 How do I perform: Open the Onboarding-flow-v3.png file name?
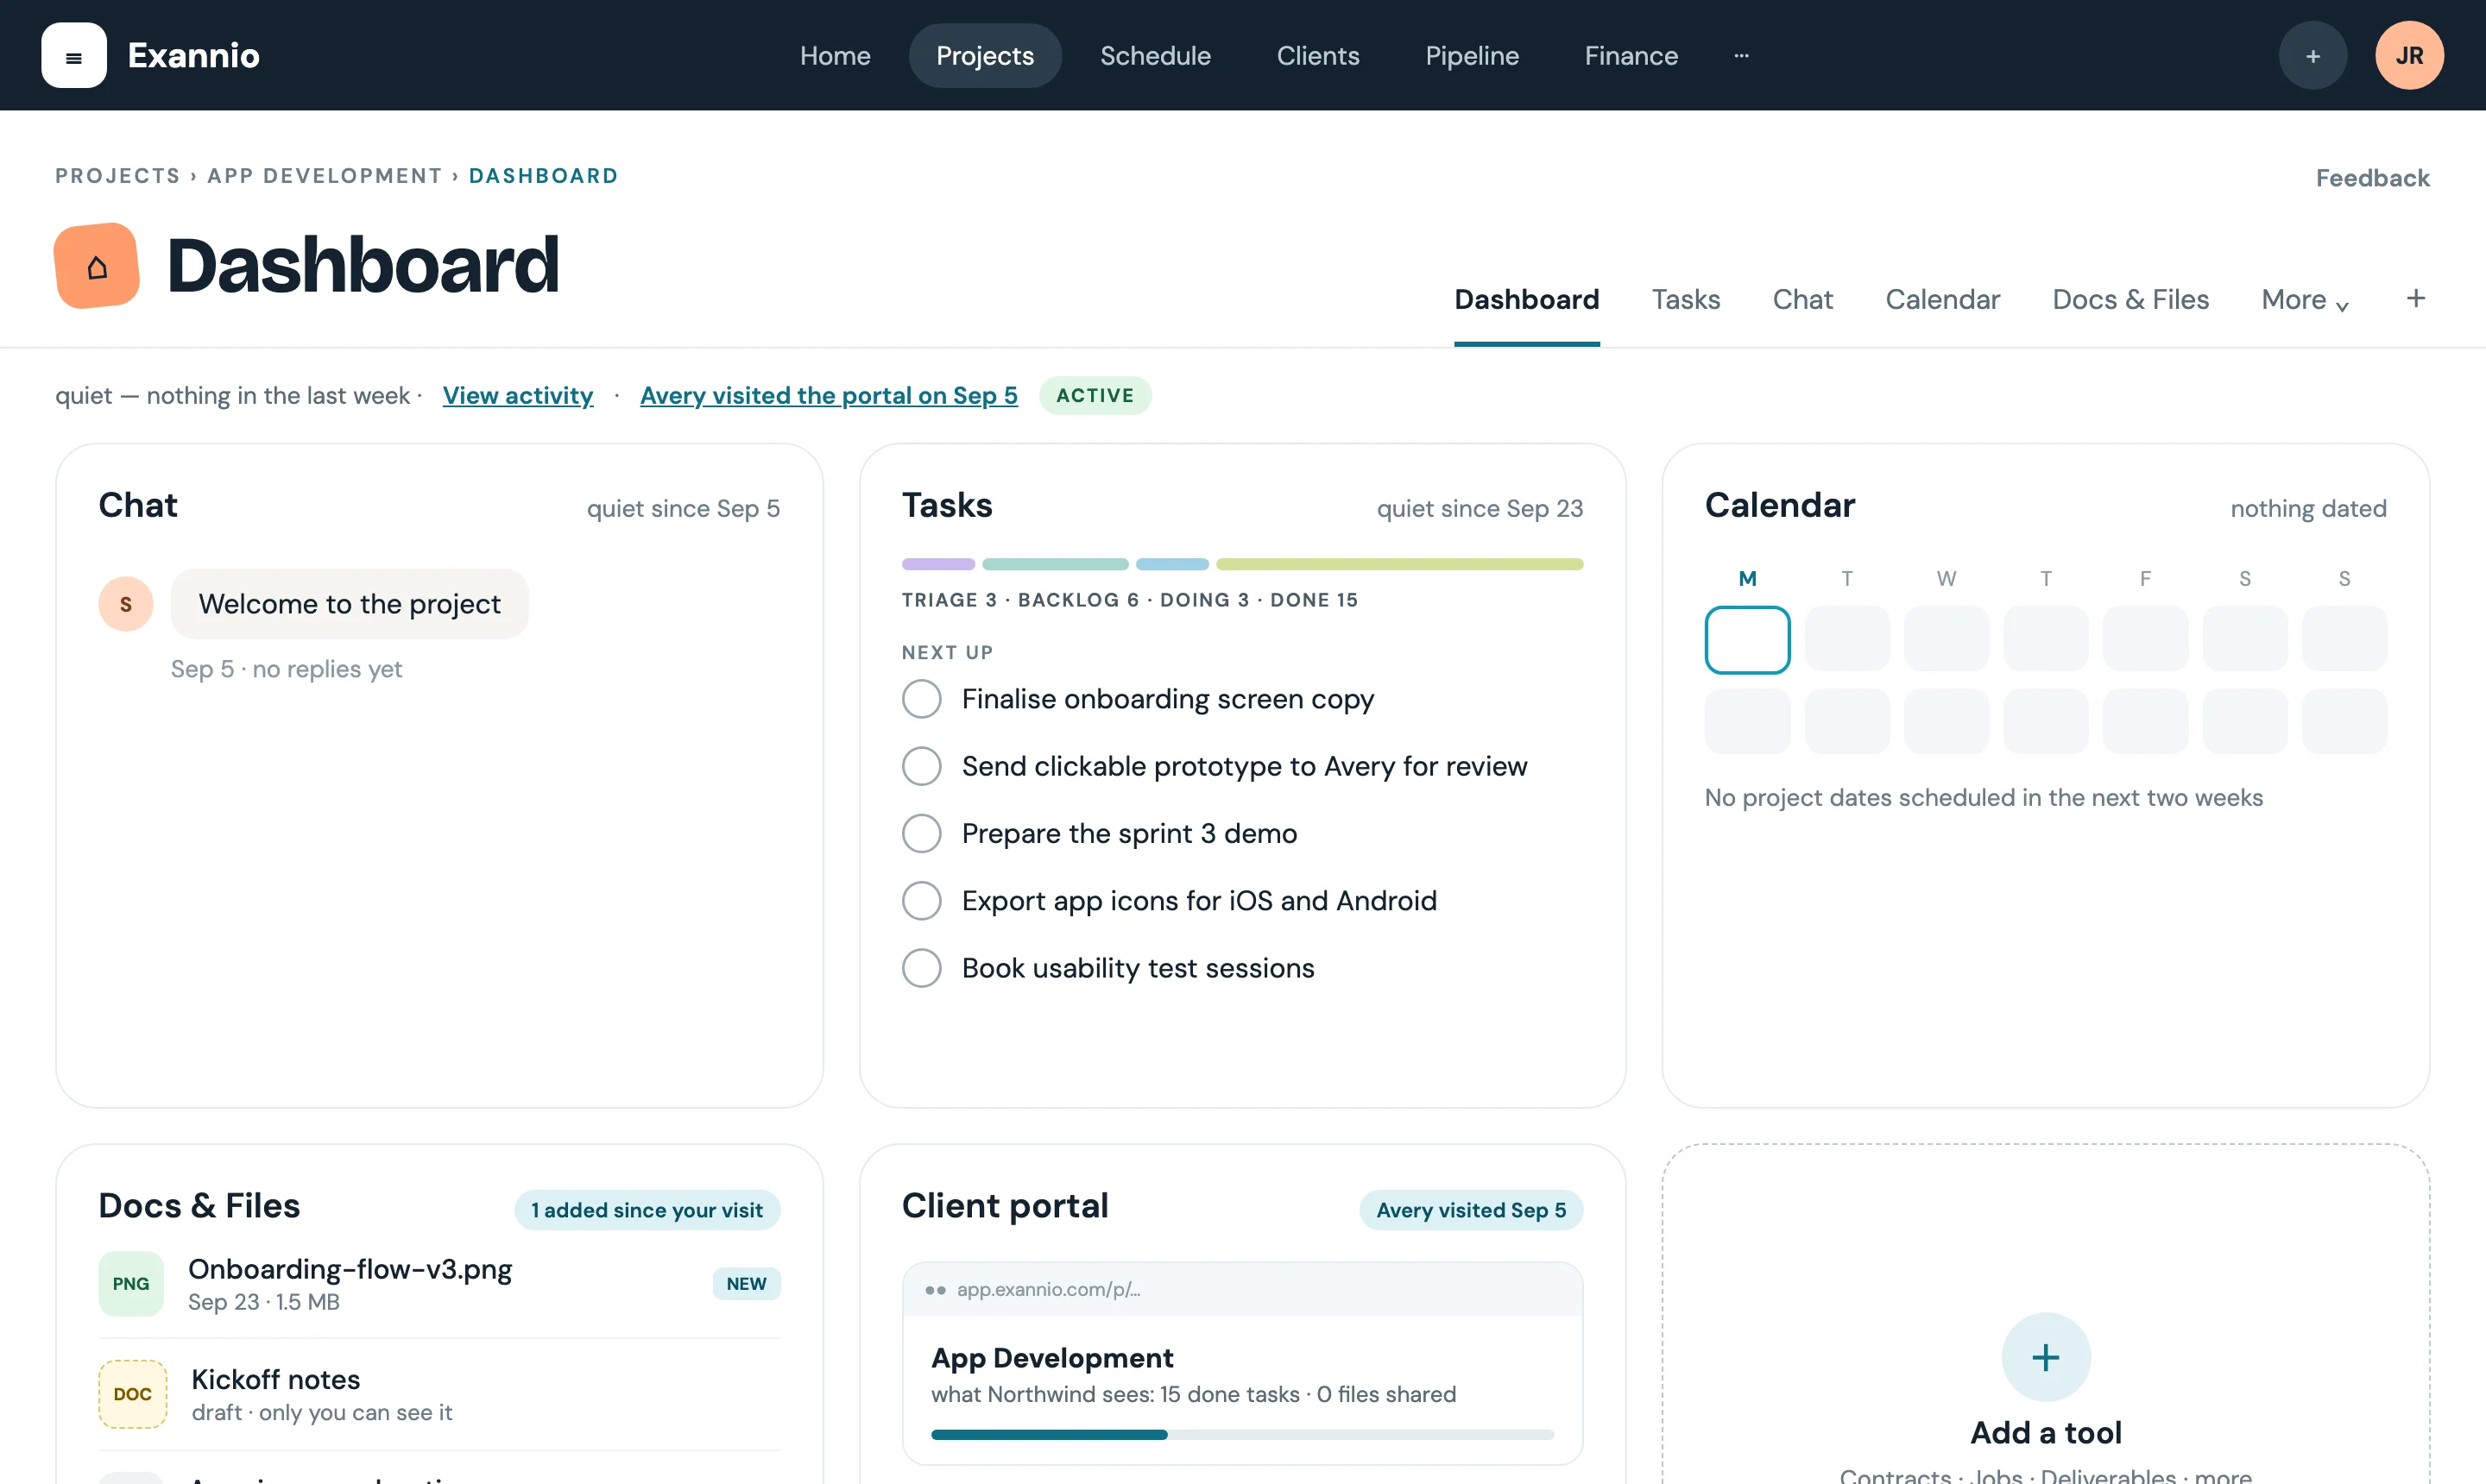click(349, 1269)
